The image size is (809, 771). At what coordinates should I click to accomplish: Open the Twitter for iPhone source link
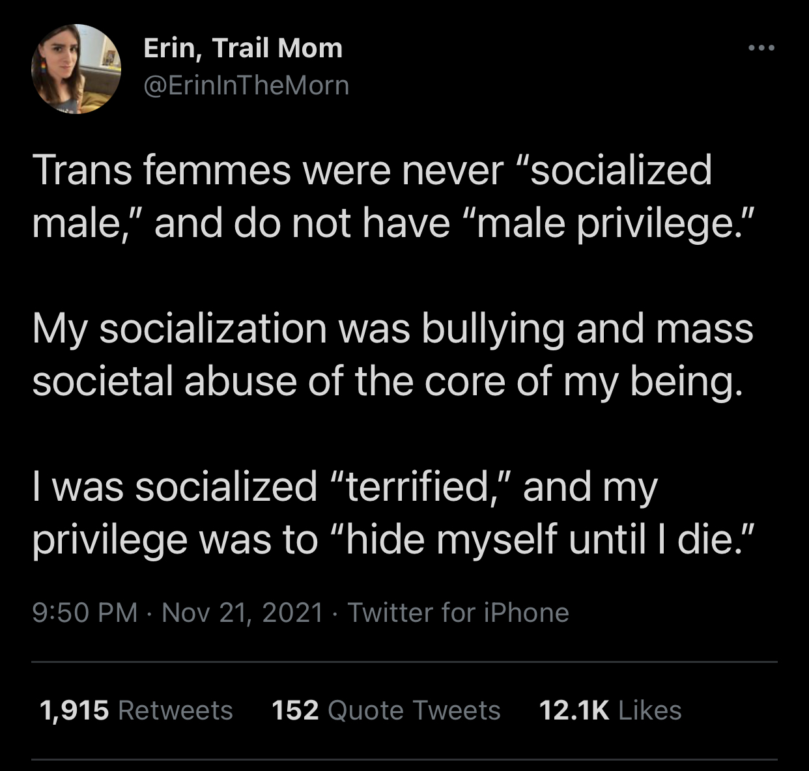tap(458, 613)
